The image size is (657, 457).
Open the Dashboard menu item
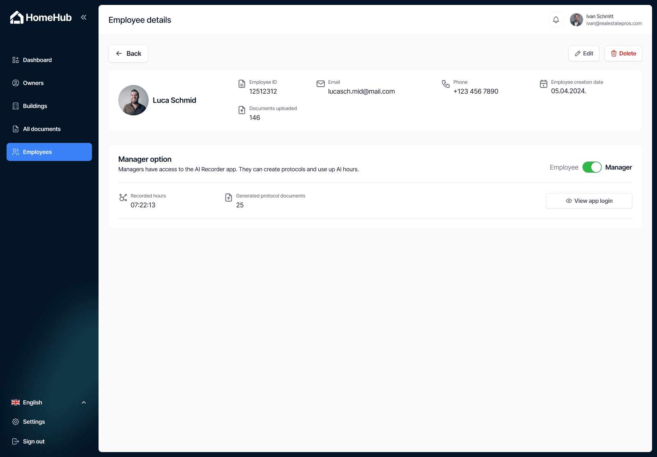[x=49, y=60]
